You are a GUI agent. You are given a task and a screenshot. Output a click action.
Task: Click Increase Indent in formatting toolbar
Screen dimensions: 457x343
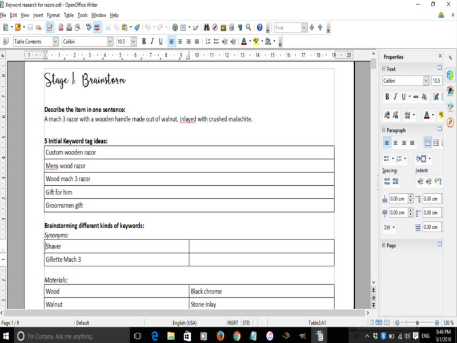tap(233, 41)
